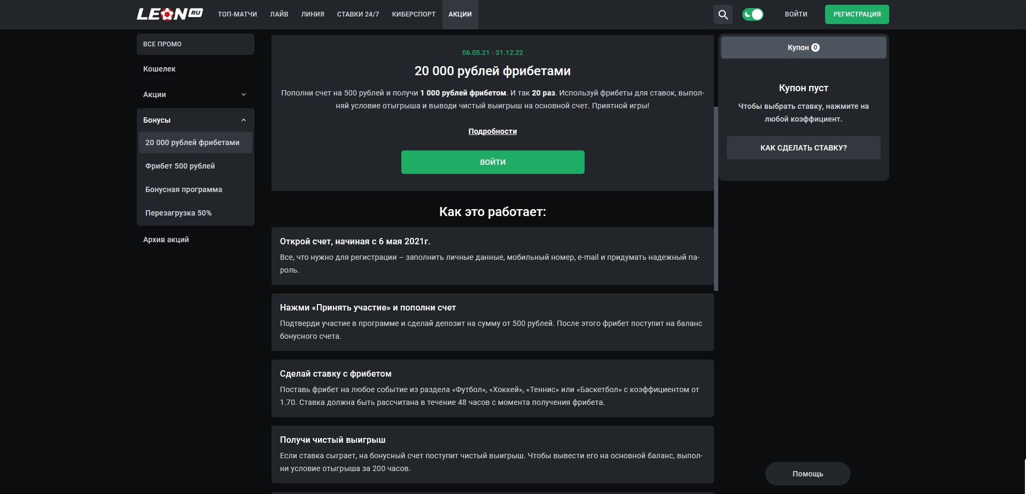Click the green РЕГИСТРАЦИЯ button
This screenshot has width=1026, height=494.
pos(857,14)
